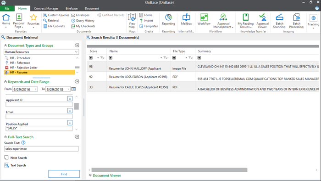Open Batch Processing
321x181 pixels.
(x=296, y=21)
